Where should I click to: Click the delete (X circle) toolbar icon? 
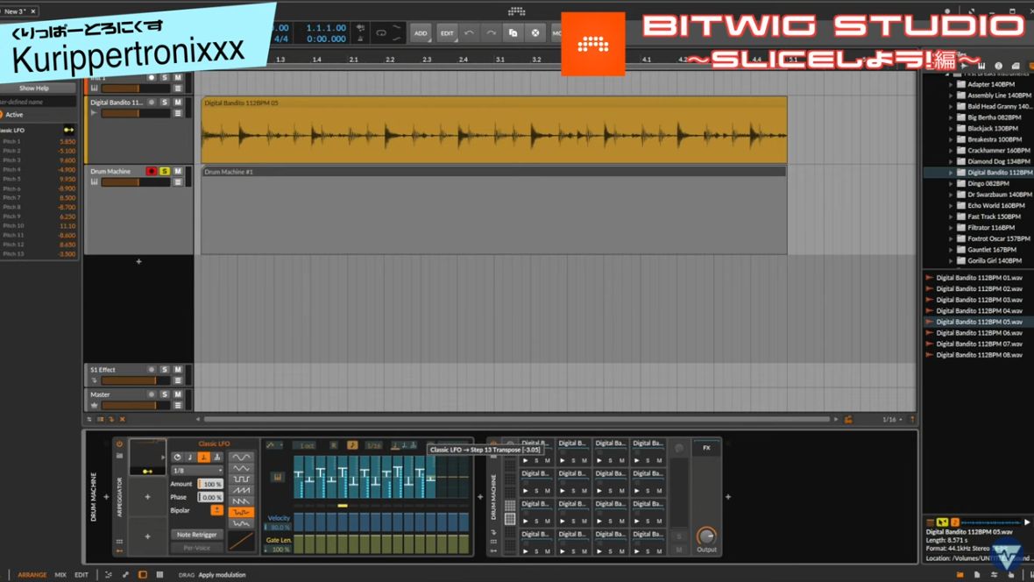pos(535,32)
